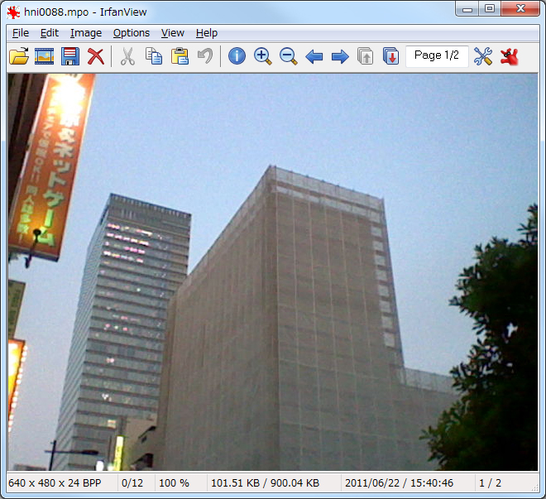The width and height of the screenshot is (546, 499).
Task: Open file with the folder icon
Action: pyautogui.click(x=19, y=56)
